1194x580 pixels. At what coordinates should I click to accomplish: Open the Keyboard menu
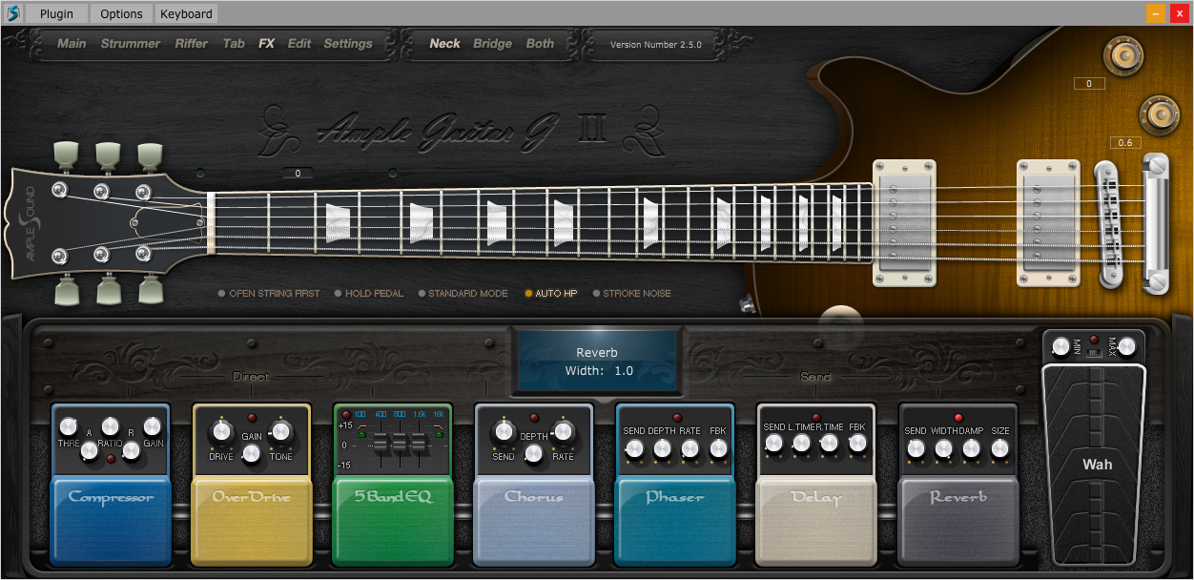click(x=187, y=13)
